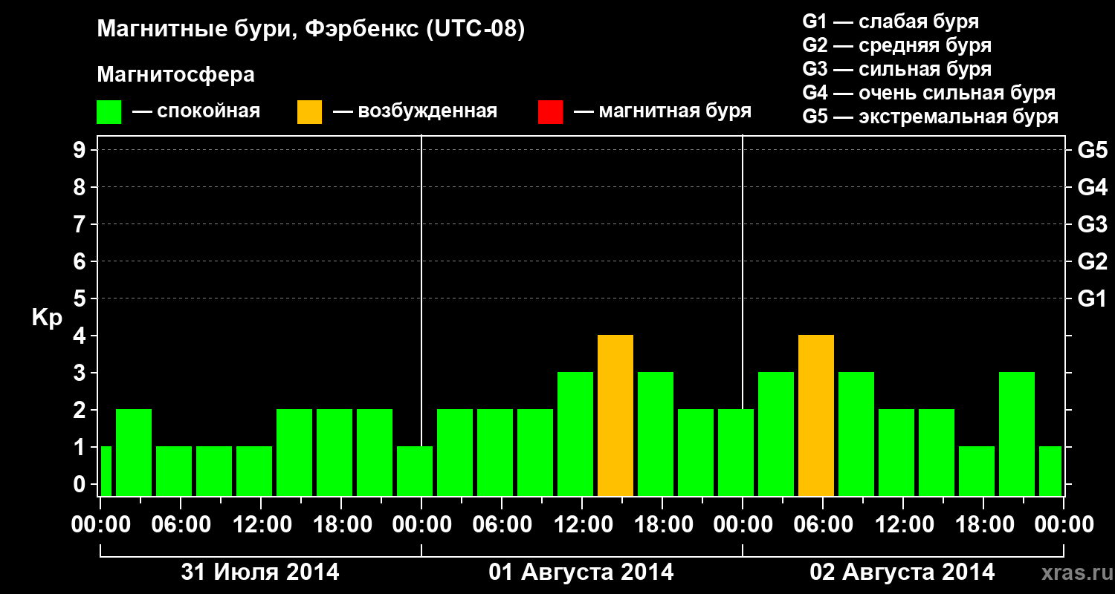Click the '12:00' time label above 02 Августа
Screen dimensions: 1115x594
[x=903, y=525]
